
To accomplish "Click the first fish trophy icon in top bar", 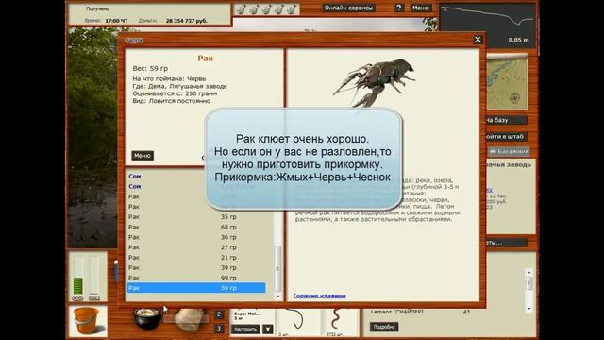I will tap(241, 9).
